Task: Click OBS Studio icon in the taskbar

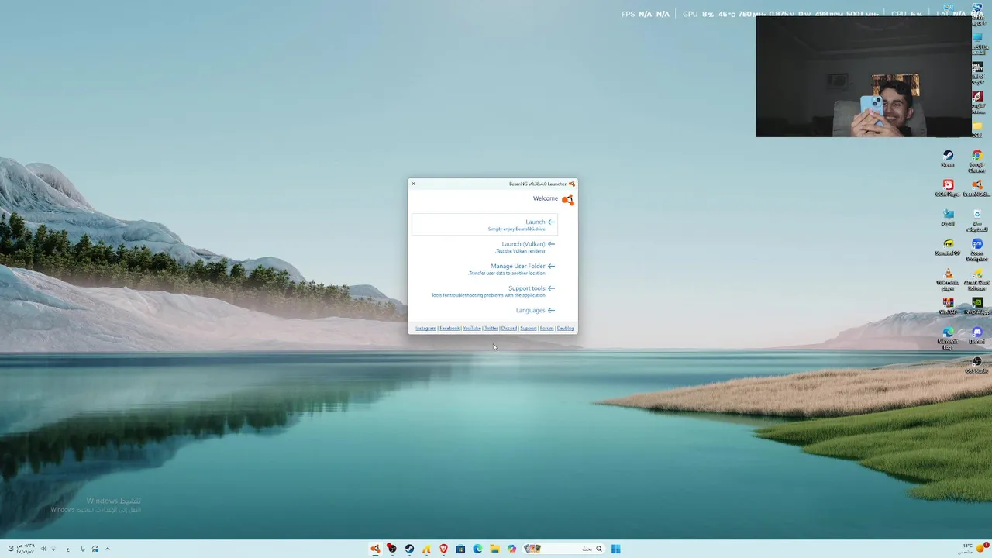Action: pyautogui.click(x=392, y=549)
